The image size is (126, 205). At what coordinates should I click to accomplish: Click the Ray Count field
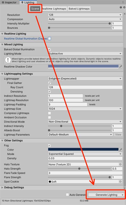(x=85, y=87)
